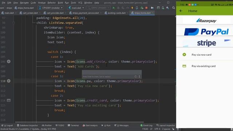233x131 pixels.
Task: Open the View menu
Action: click(x=16, y=3)
